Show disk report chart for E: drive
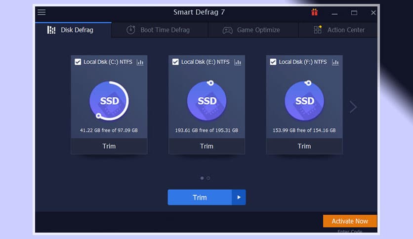The width and height of the screenshot is (413, 239). [x=238, y=62]
